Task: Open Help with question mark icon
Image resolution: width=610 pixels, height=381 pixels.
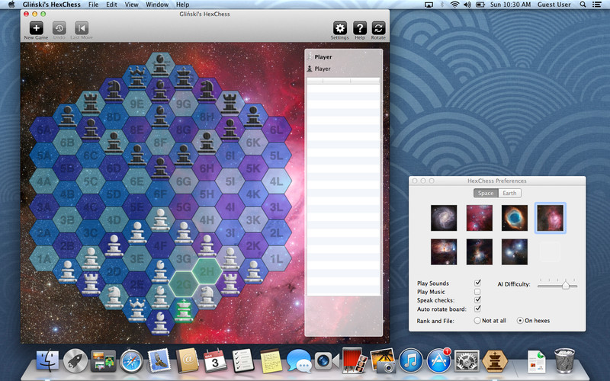Action: [360, 30]
